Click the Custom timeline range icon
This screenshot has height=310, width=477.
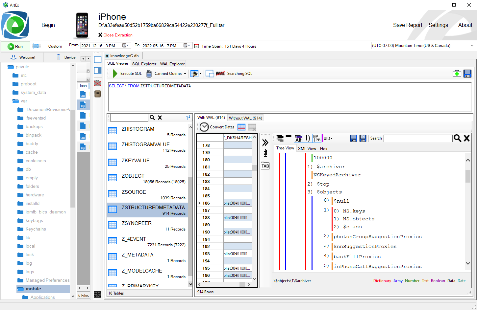pos(37,46)
